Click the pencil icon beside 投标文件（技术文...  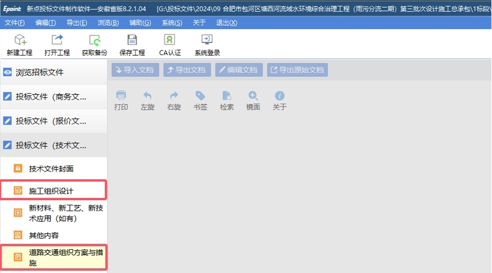tap(8, 145)
